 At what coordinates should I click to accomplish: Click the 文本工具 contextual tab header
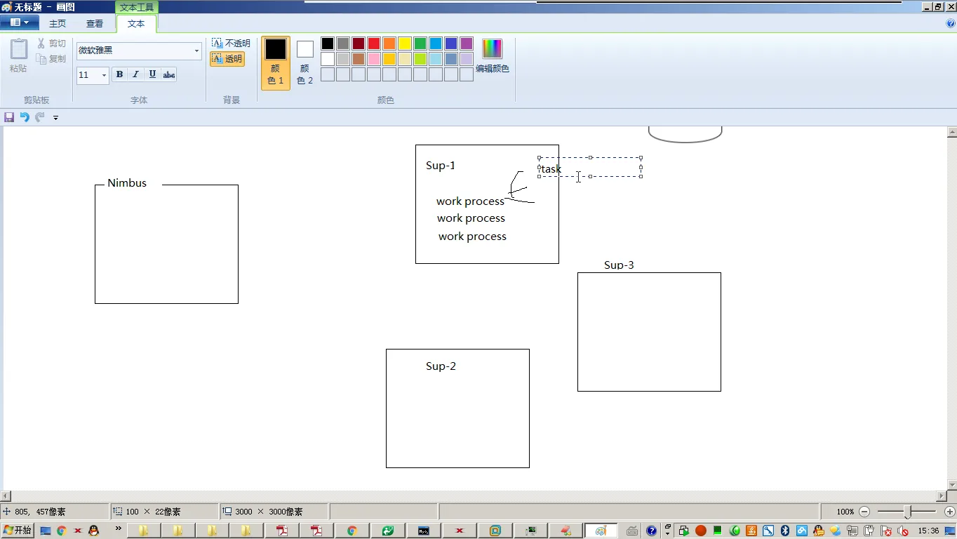pyautogui.click(x=137, y=8)
